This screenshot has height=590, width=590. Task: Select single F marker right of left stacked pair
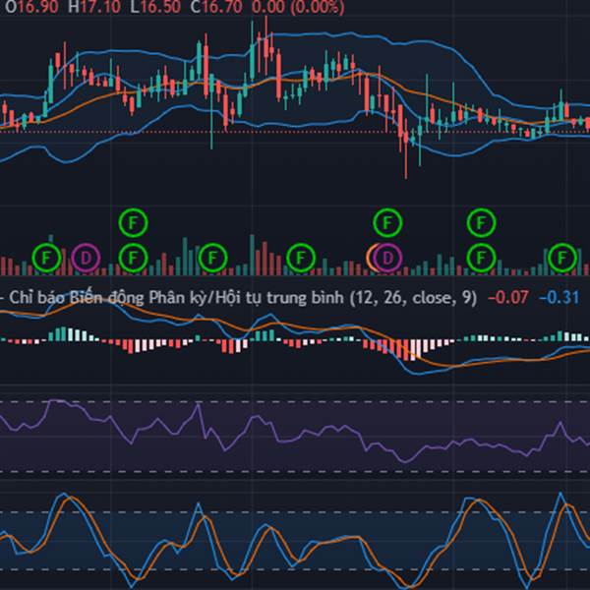click(213, 258)
